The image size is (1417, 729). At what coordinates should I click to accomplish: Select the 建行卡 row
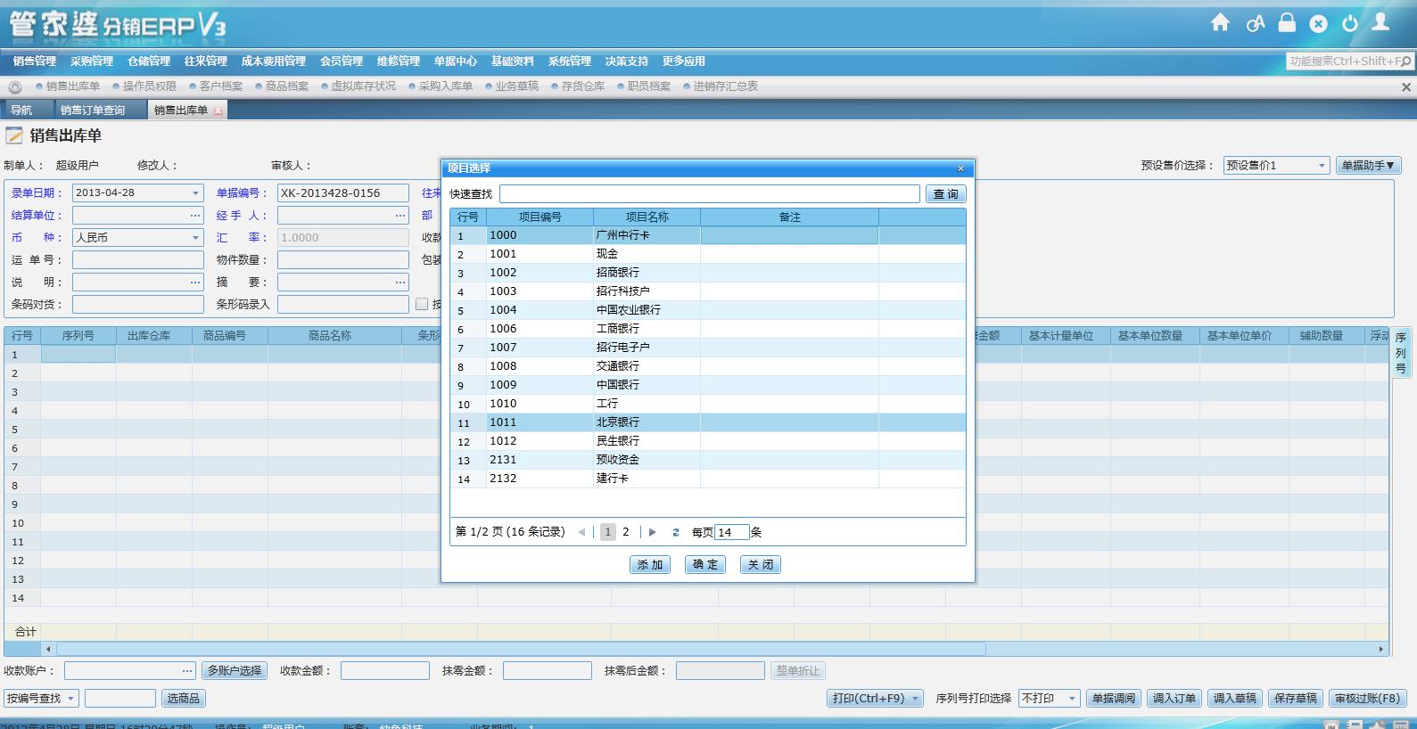[x=708, y=479]
